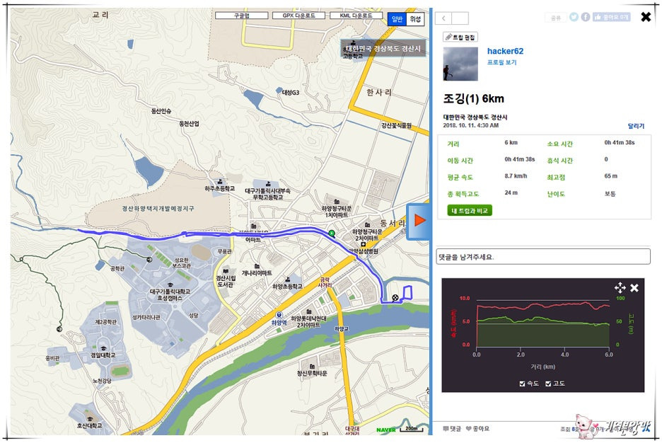The image size is (662, 443).
Task: Click the 65 m 최고점 value
Action: (x=610, y=176)
